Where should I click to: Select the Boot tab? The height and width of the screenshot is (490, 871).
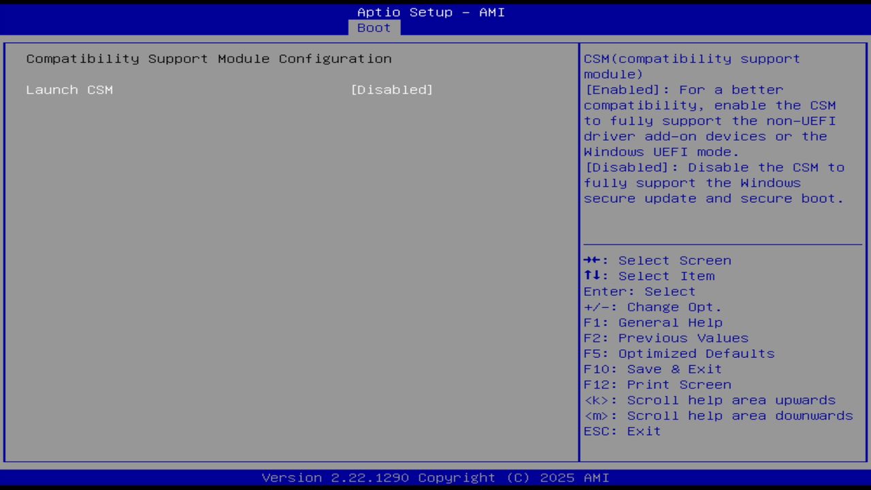(x=373, y=27)
